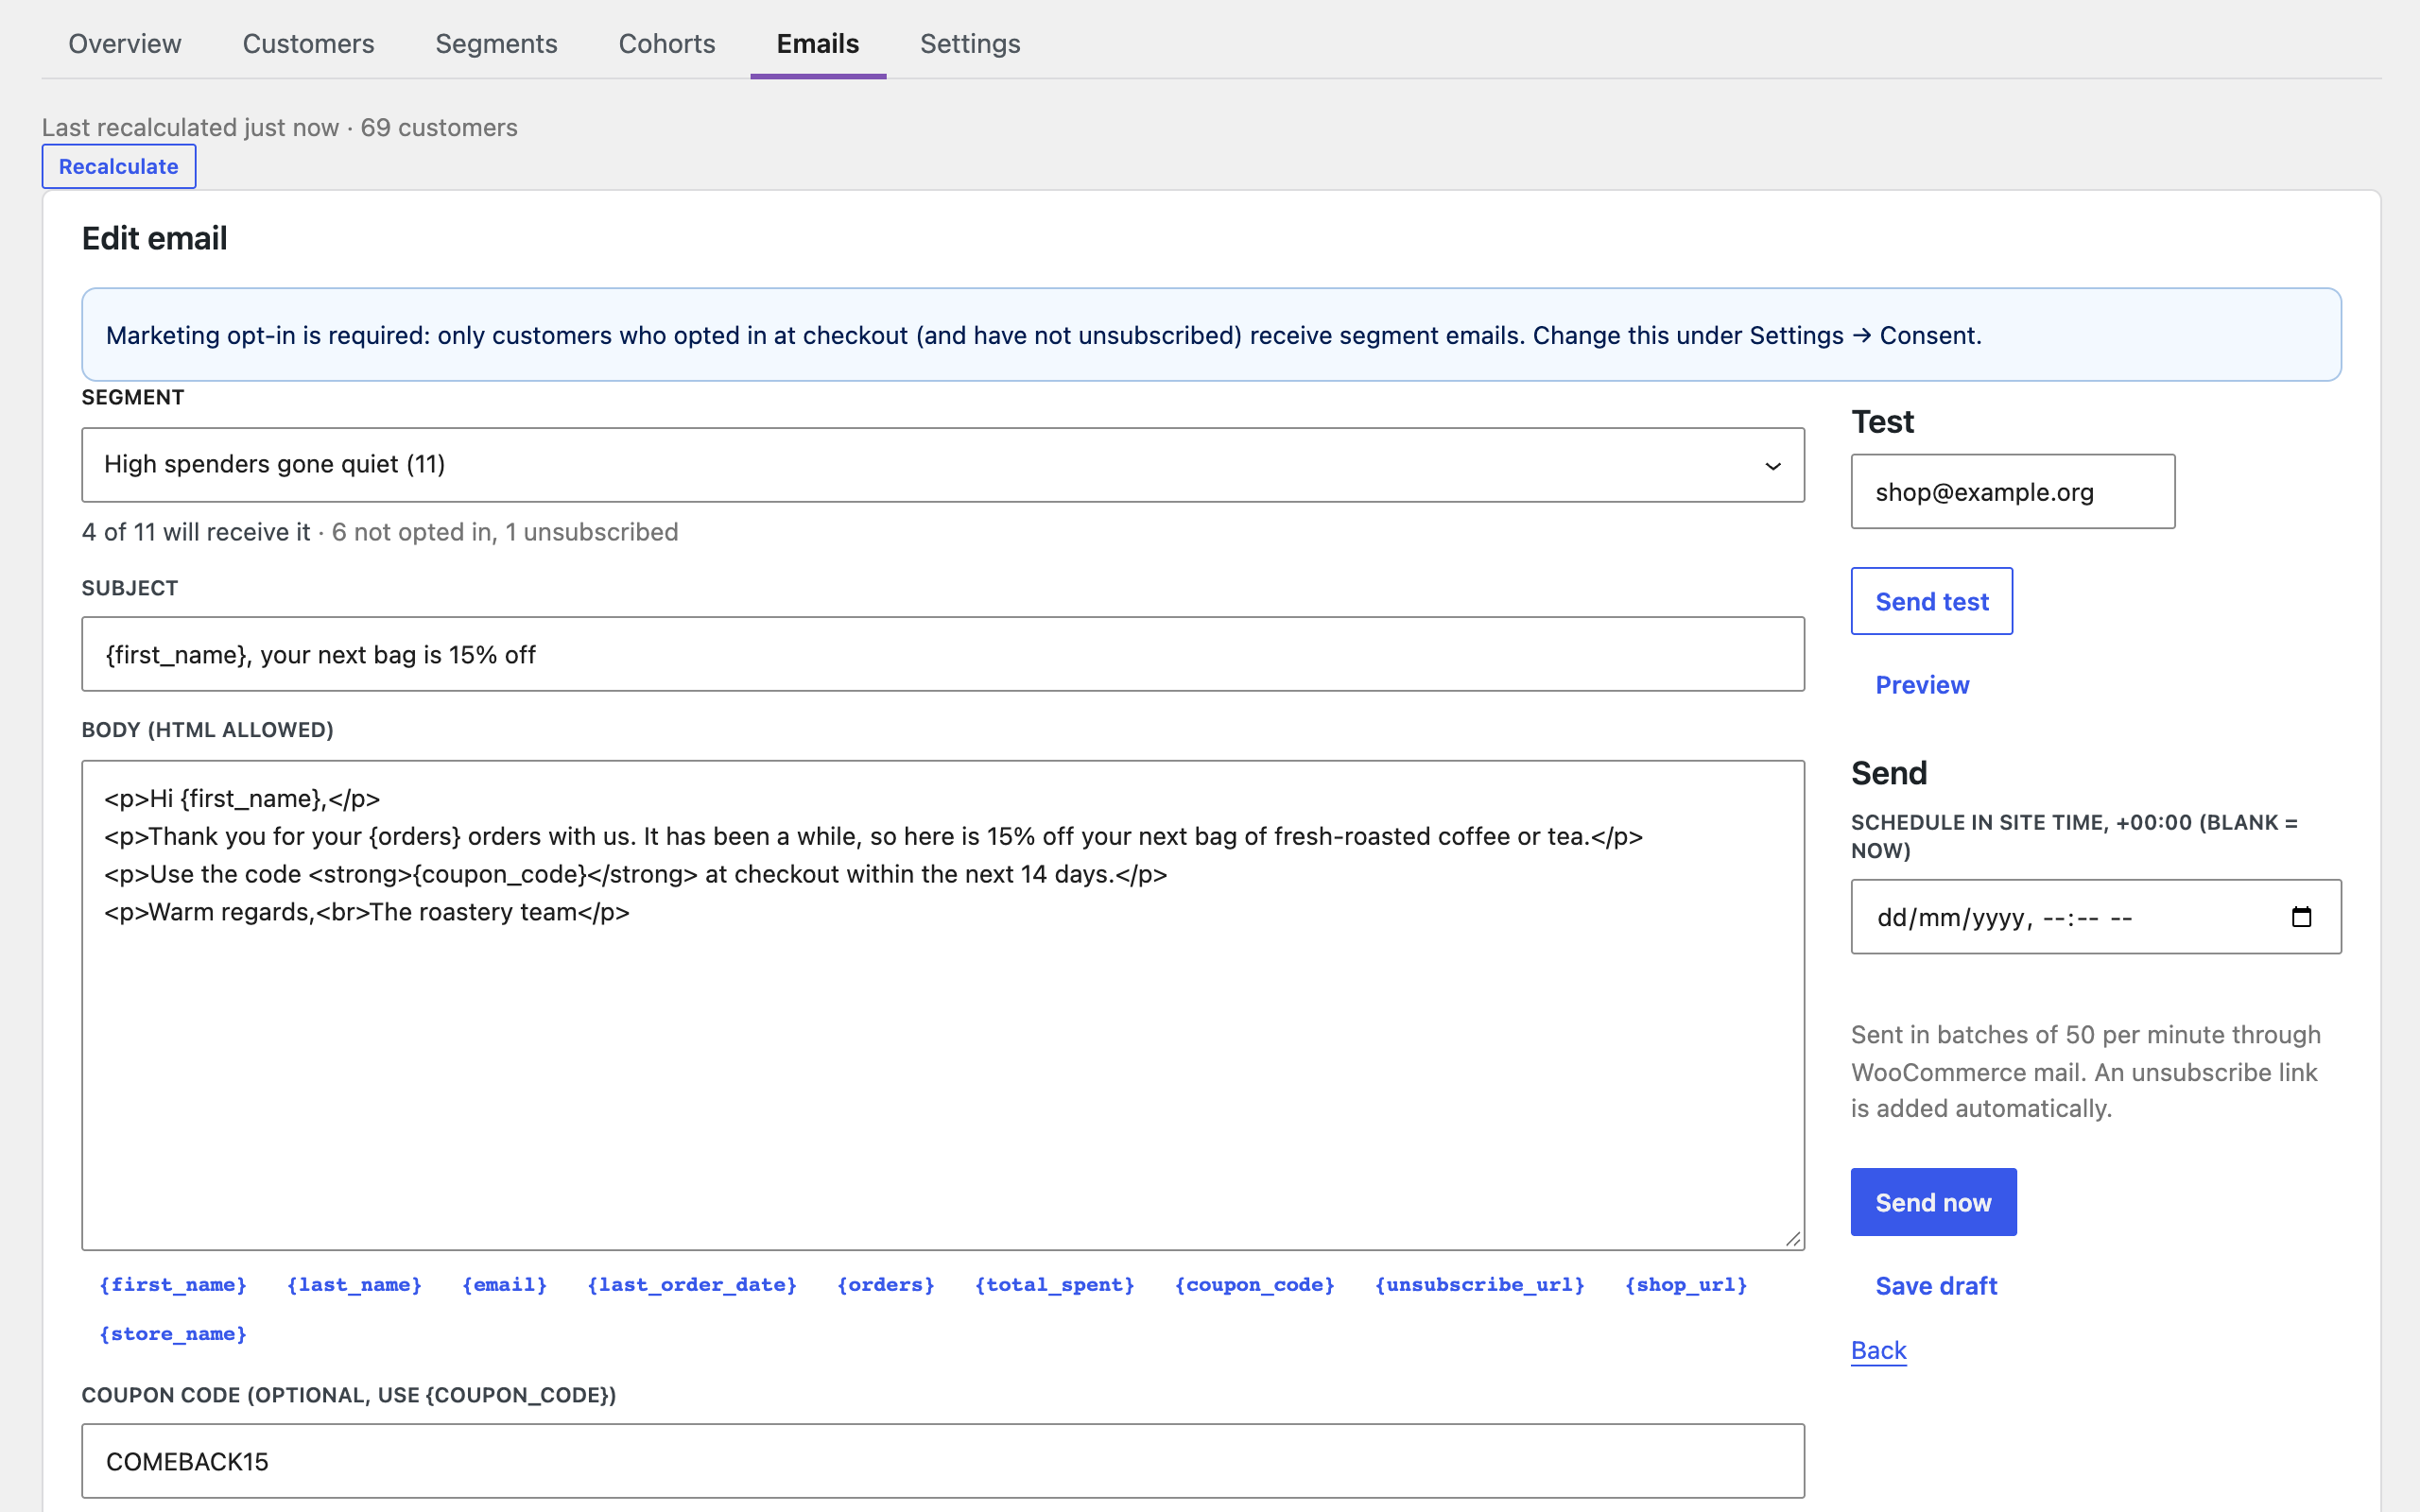The height and width of the screenshot is (1512, 2420).
Task: Expand the Segment dropdown
Action: click(943, 465)
